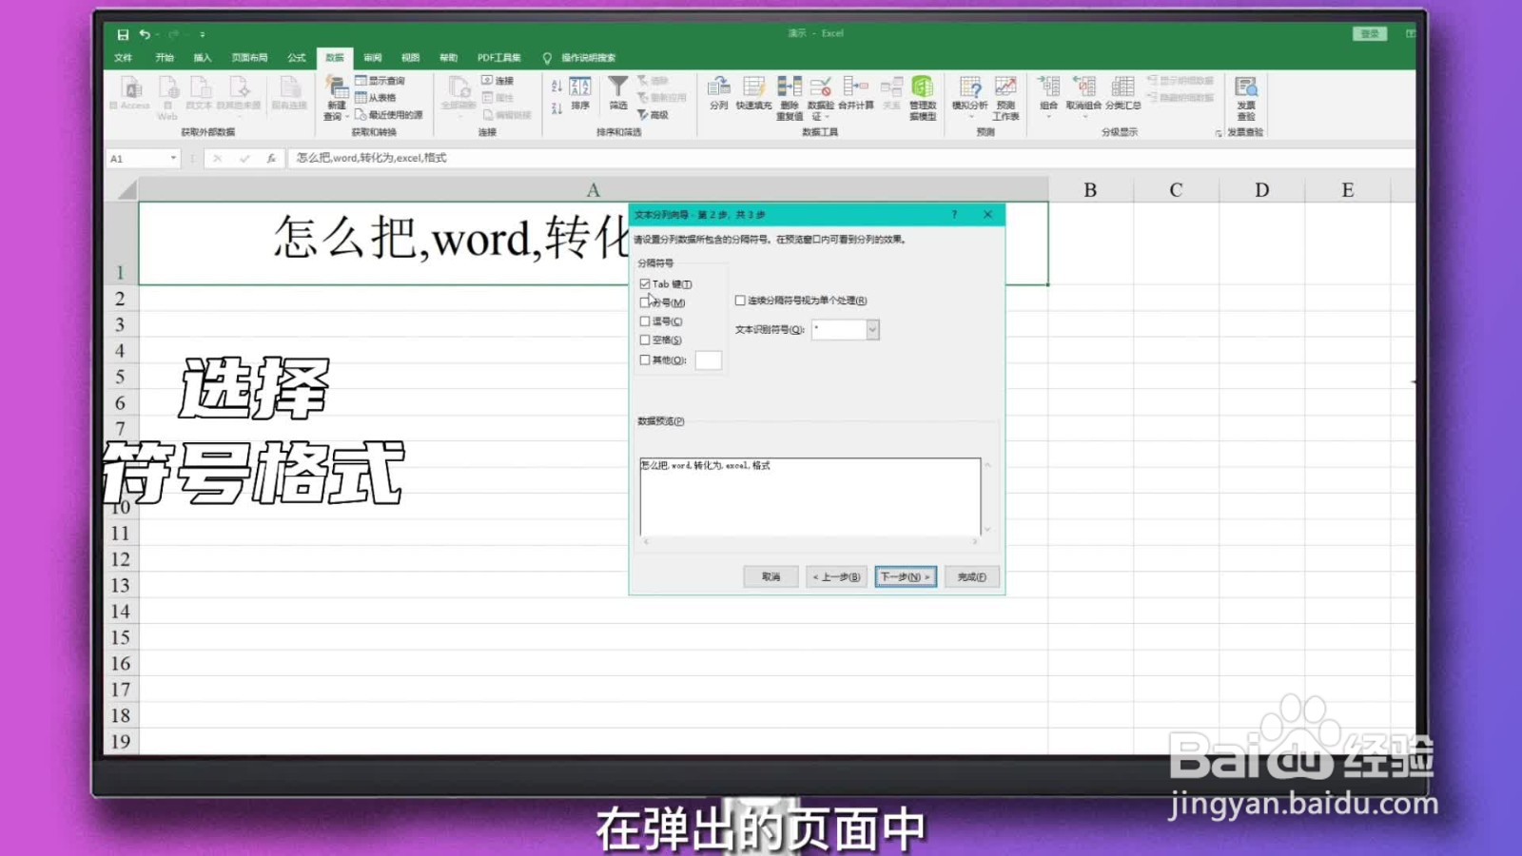Click the Sort A to Z icon
Image resolution: width=1522 pixels, height=856 pixels.
(556, 87)
